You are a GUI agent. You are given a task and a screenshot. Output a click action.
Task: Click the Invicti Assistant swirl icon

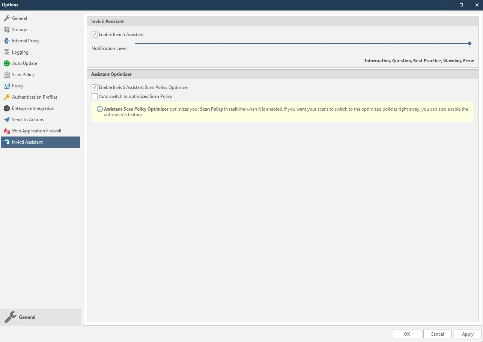[x=6, y=142]
